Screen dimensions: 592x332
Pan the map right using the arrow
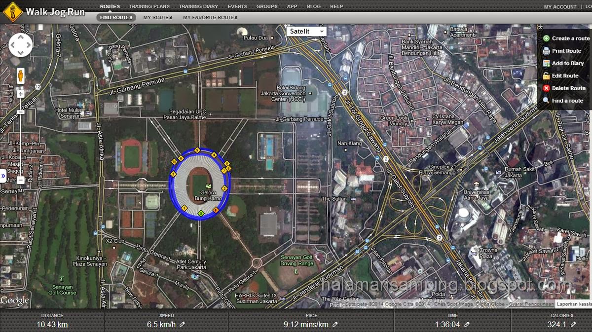[29, 45]
